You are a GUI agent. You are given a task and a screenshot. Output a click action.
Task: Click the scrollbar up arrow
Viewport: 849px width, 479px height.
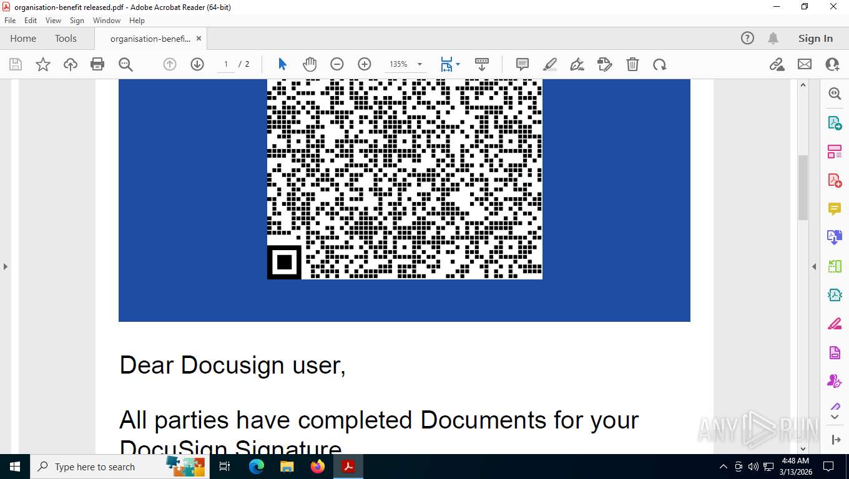[x=803, y=85]
